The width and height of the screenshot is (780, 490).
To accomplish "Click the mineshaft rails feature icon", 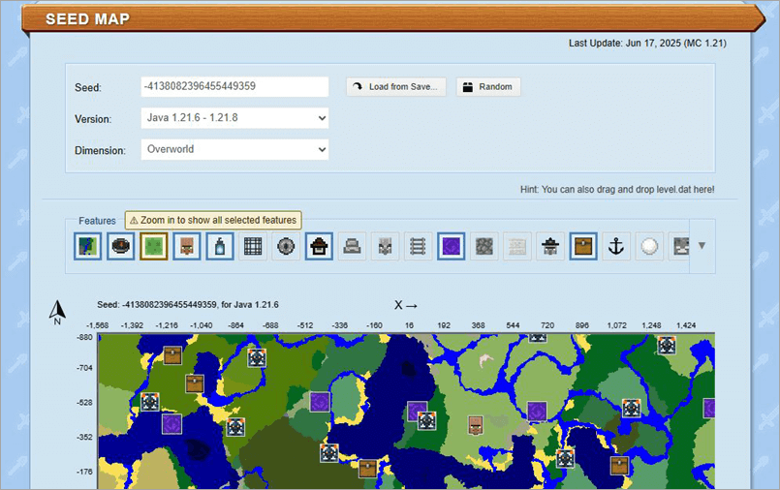I will pyautogui.click(x=418, y=246).
